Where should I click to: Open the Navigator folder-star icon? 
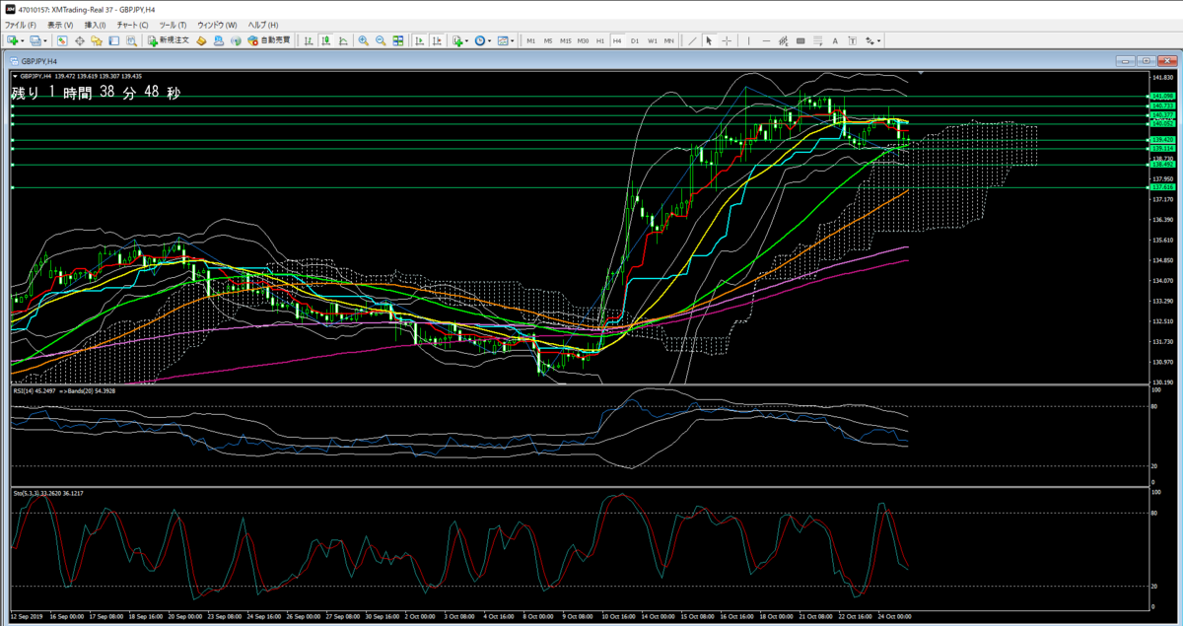coord(97,40)
